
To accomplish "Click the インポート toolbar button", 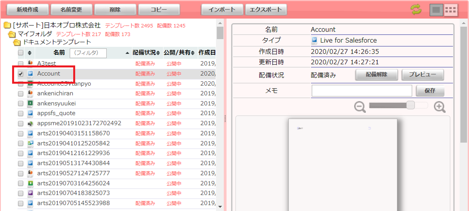I will point(222,10).
